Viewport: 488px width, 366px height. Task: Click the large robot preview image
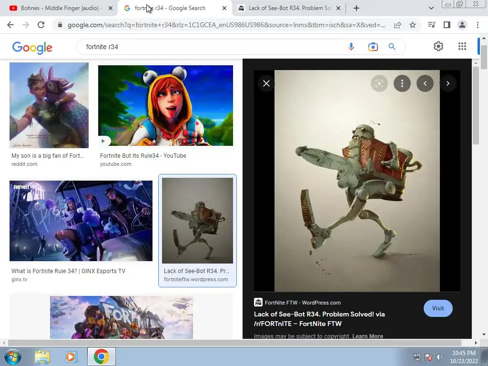coord(357,181)
